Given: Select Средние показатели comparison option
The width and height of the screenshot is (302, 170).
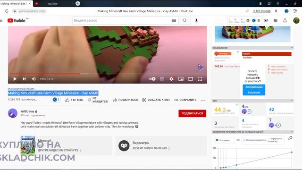Looking at the screenshot, I should [x=263, y=140].
